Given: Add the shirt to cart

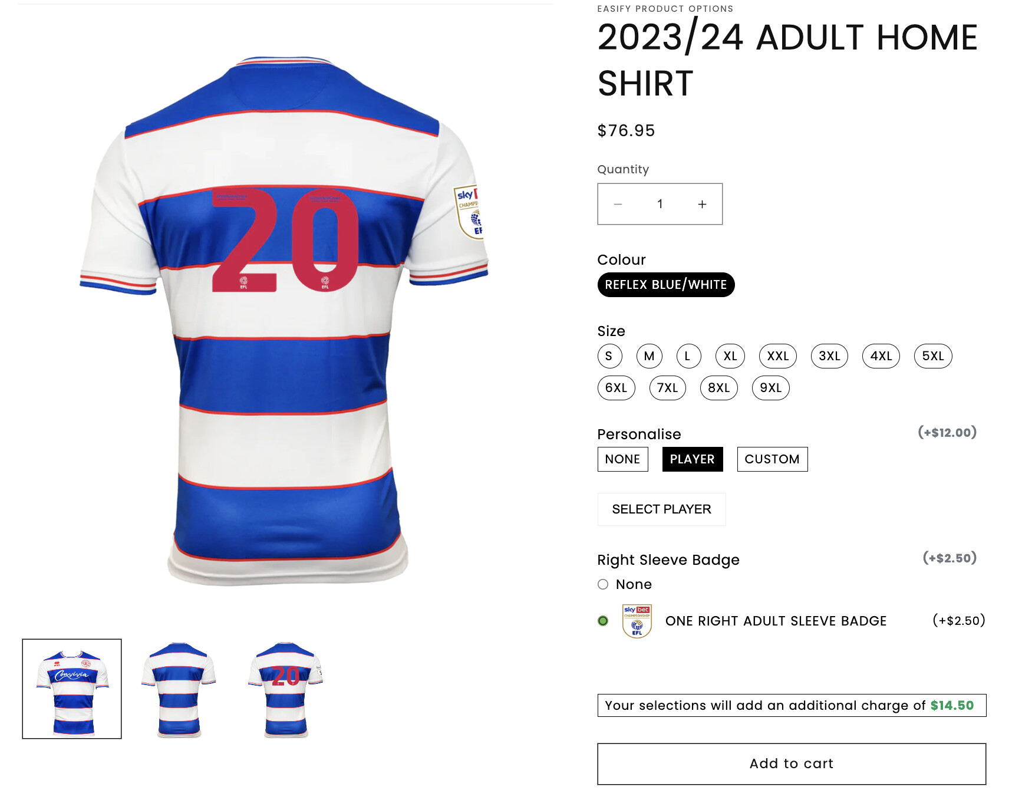Looking at the screenshot, I should pos(791,763).
